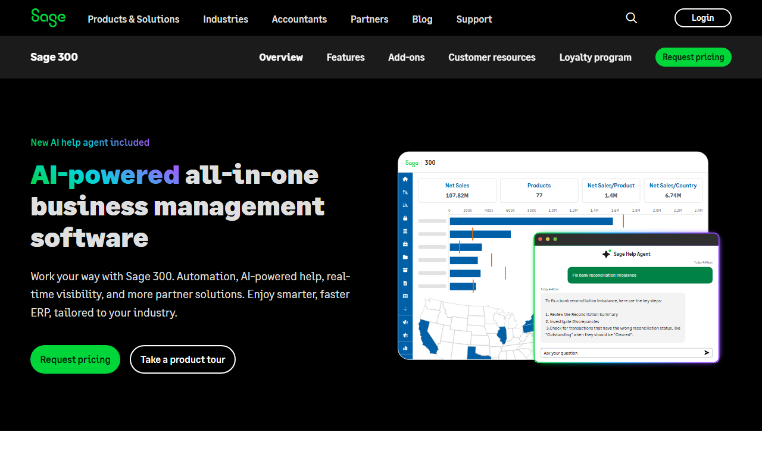Click the red dot on the chat window
Screen dimensions: 762x476
pos(540,239)
